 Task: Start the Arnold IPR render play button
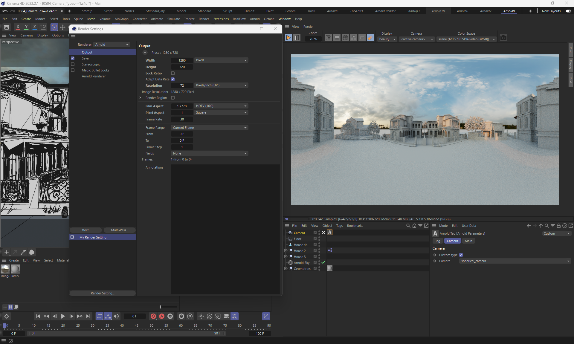click(288, 38)
